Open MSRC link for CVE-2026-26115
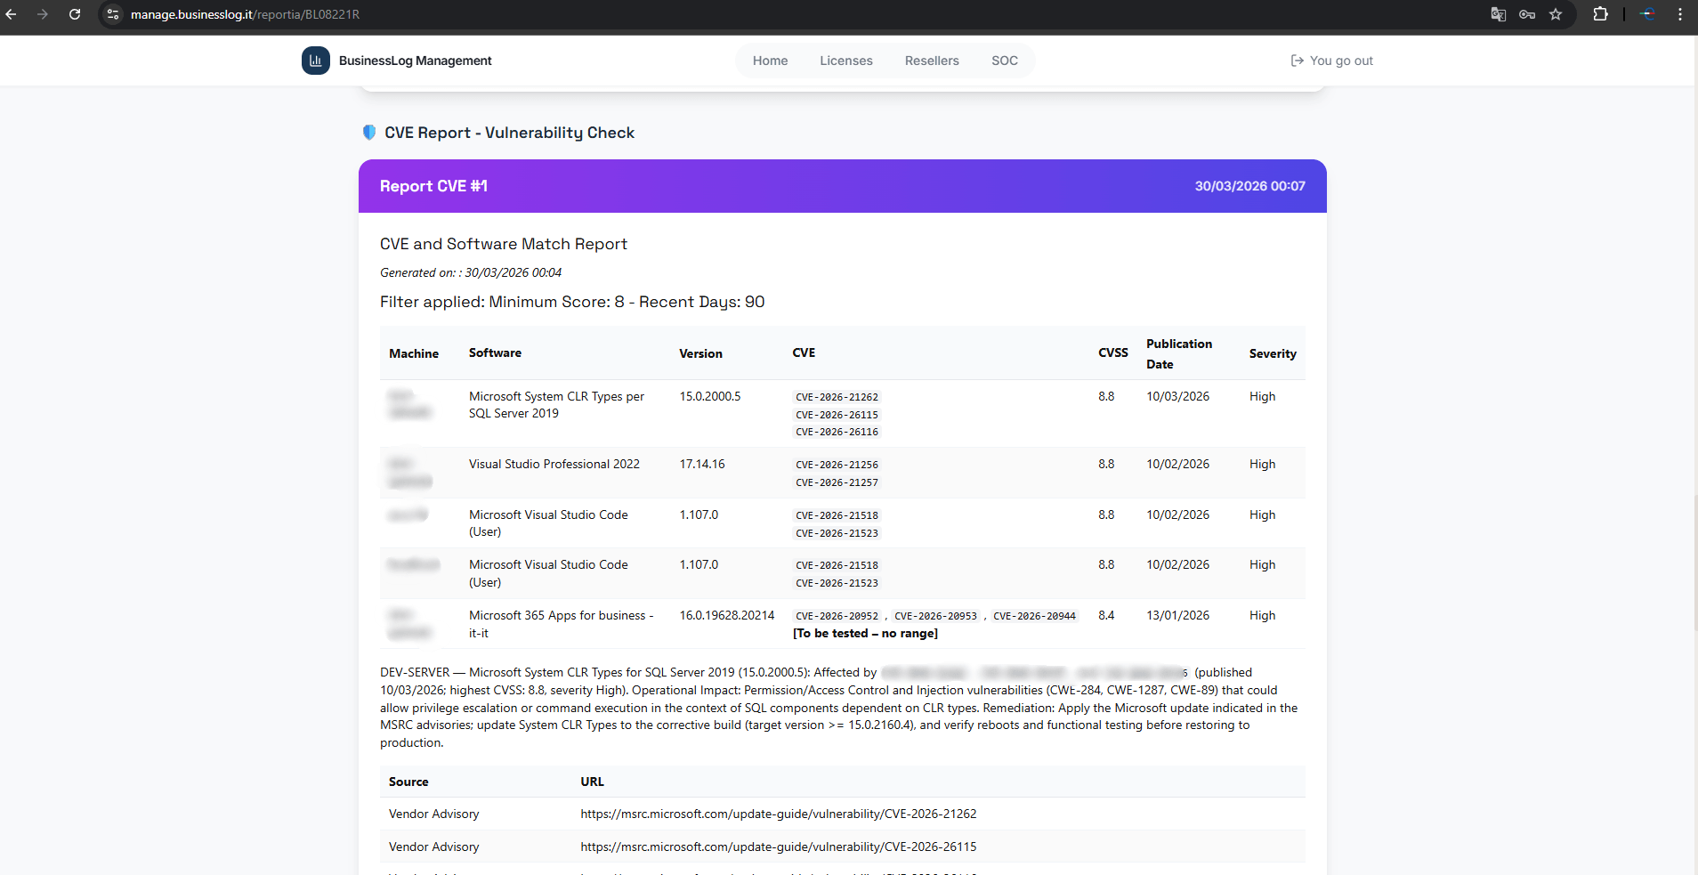 tap(779, 847)
